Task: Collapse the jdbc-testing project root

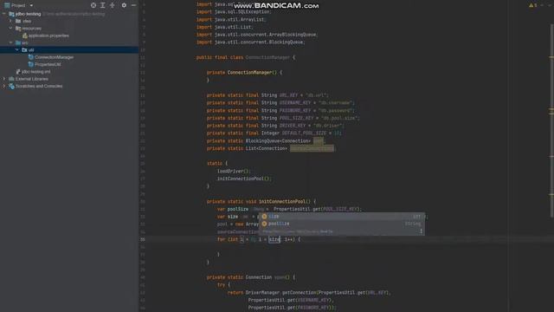Action: point(4,14)
